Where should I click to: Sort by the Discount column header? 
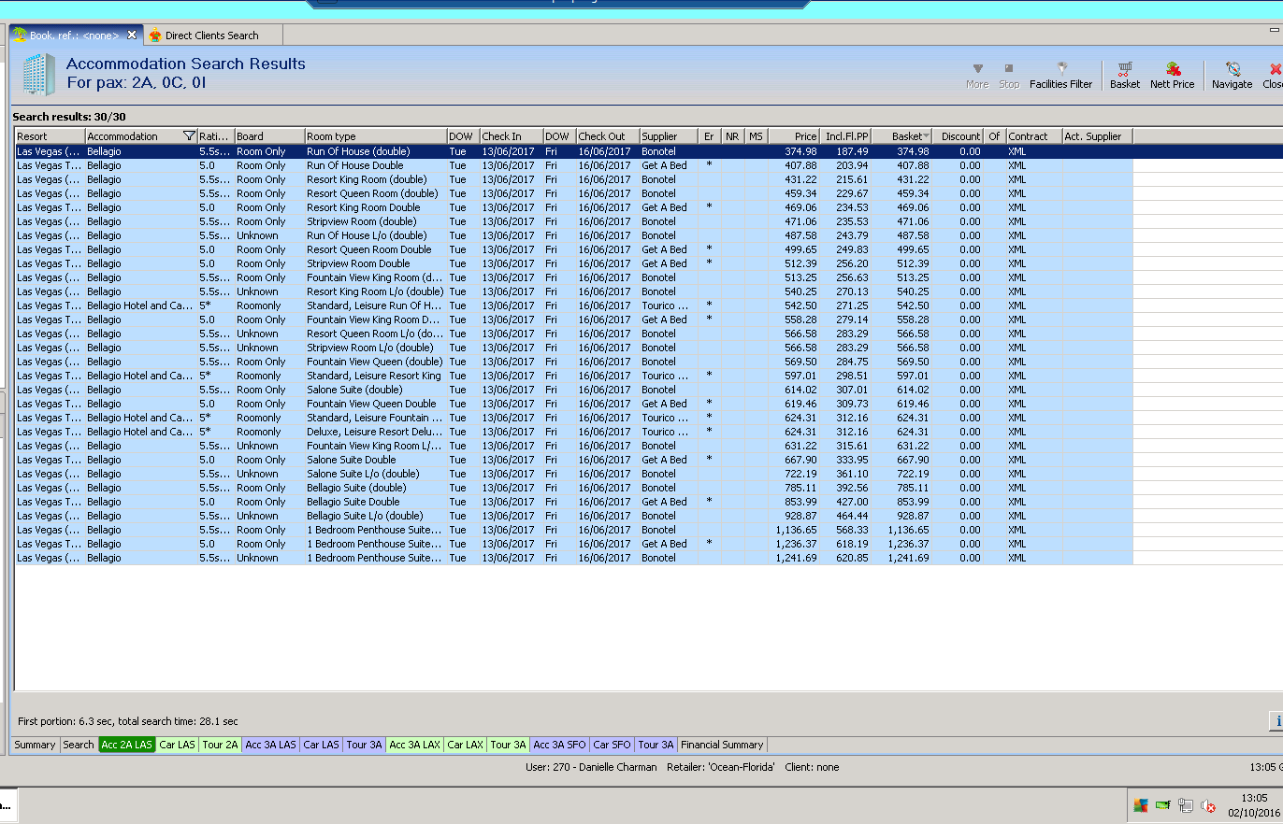(959, 136)
